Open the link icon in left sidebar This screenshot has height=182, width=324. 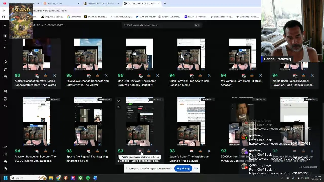tap(5, 106)
